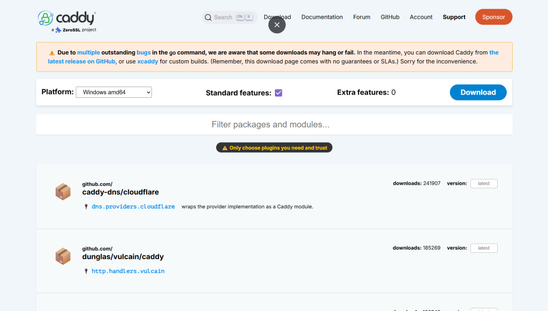Image resolution: width=548 pixels, height=311 pixels.
Task: Click the search magnifier icon
Action: [x=208, y=18]
